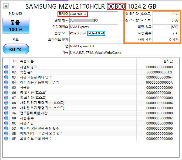
Task: Click status circle of row 0E
Action: 6,134
